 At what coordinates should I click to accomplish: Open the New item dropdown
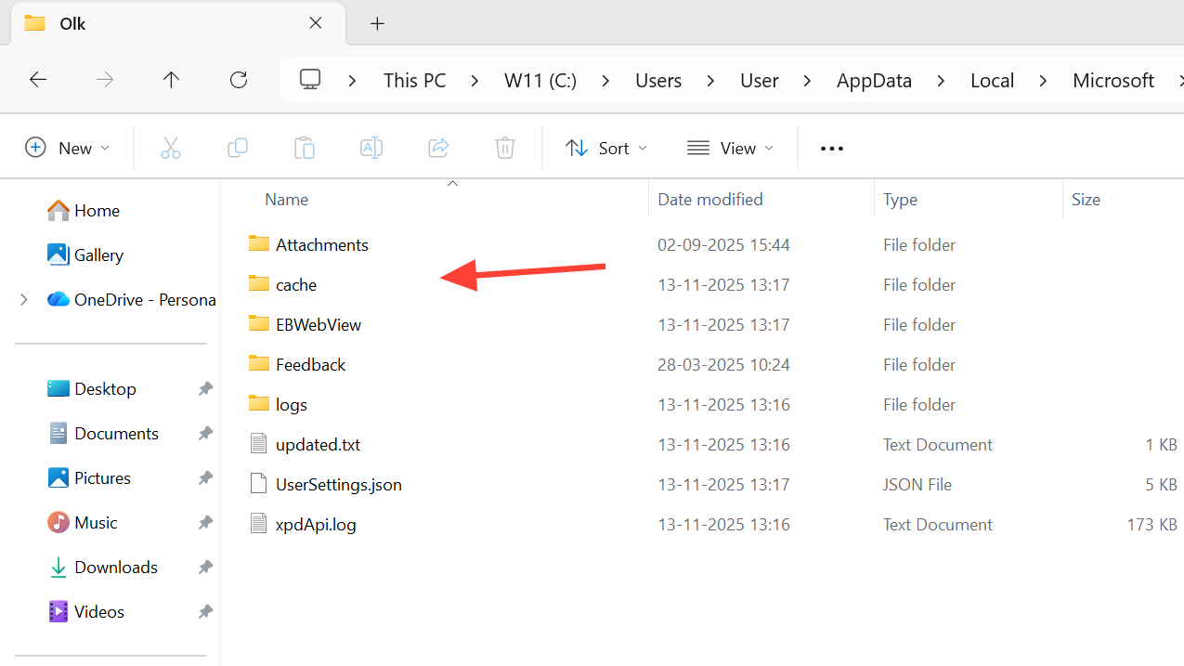68,148
